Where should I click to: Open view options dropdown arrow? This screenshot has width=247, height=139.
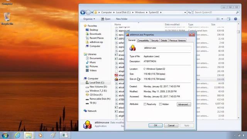(x=222, y=19)
